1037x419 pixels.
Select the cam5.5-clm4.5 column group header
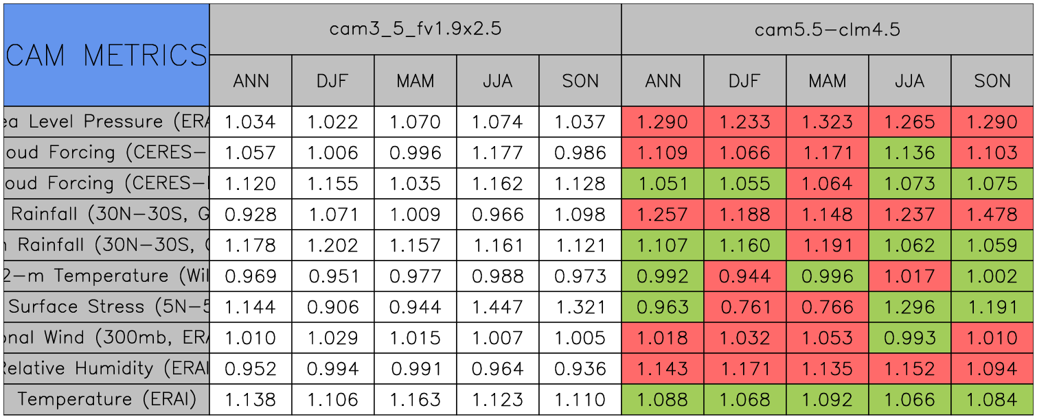pyautogui.click(x=827, y=29)
